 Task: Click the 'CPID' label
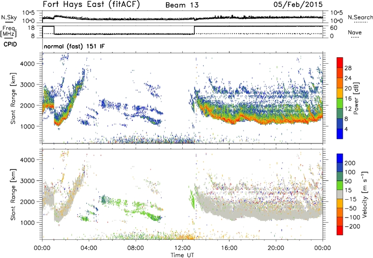tap(10, 44)
